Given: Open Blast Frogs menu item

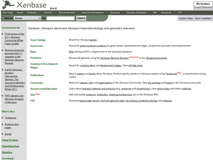Looking at the screenshot, I should coord(8,13).
